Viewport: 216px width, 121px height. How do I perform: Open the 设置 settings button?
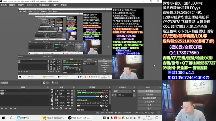coord(149,105)
